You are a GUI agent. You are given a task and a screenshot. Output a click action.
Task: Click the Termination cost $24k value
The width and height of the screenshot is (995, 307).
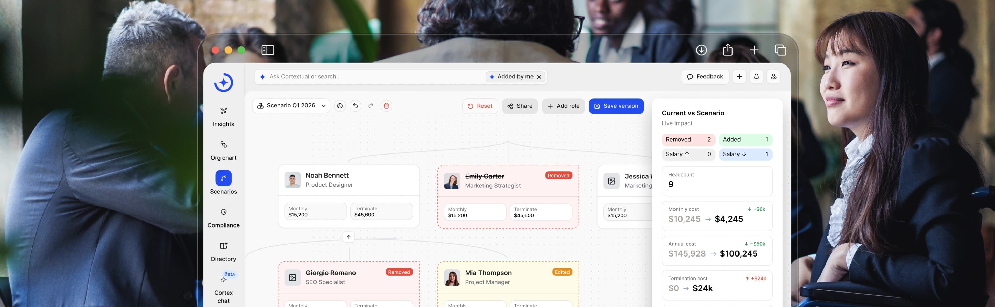coord(702,288)
